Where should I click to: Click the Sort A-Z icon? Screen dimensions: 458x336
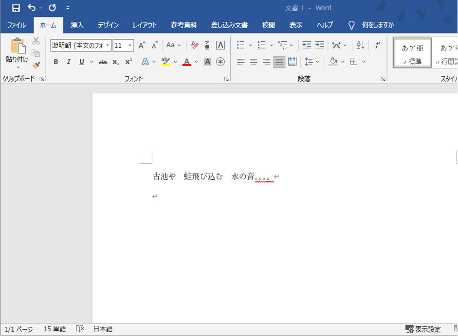(x=361, y=45)
